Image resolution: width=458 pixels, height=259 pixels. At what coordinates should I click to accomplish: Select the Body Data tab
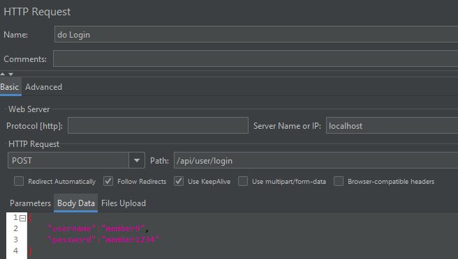(76, 203)
